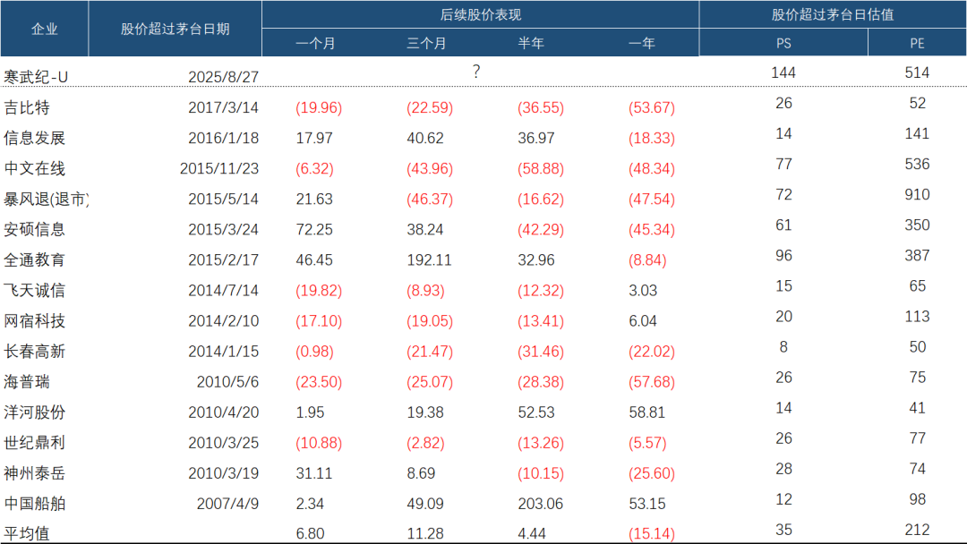Click the PE sub-header
Image resolution: width=967 pixels, height=544 pixels.
[x=917, y=44]
